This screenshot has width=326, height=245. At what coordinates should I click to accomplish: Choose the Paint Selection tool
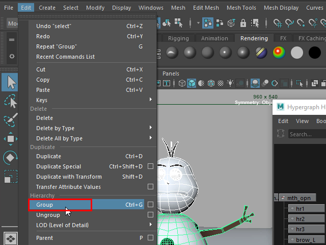11,120
